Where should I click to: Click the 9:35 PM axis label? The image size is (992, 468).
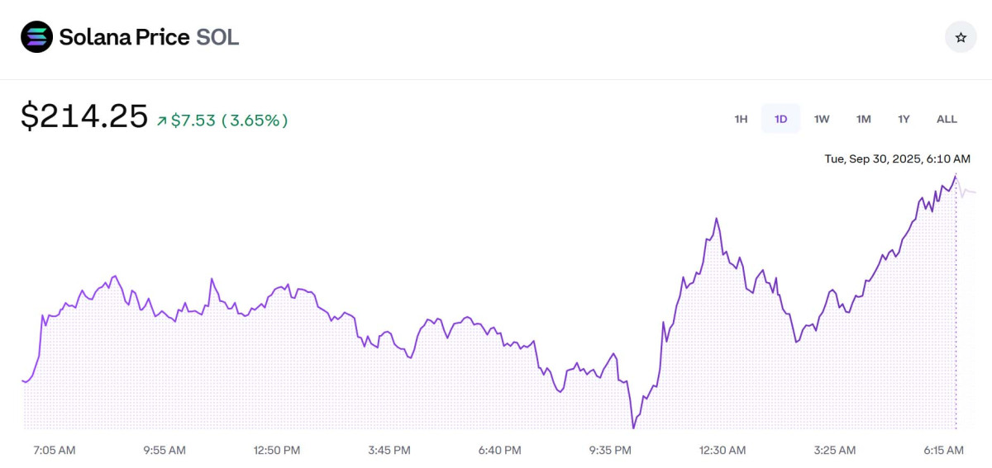coord(610,450)
